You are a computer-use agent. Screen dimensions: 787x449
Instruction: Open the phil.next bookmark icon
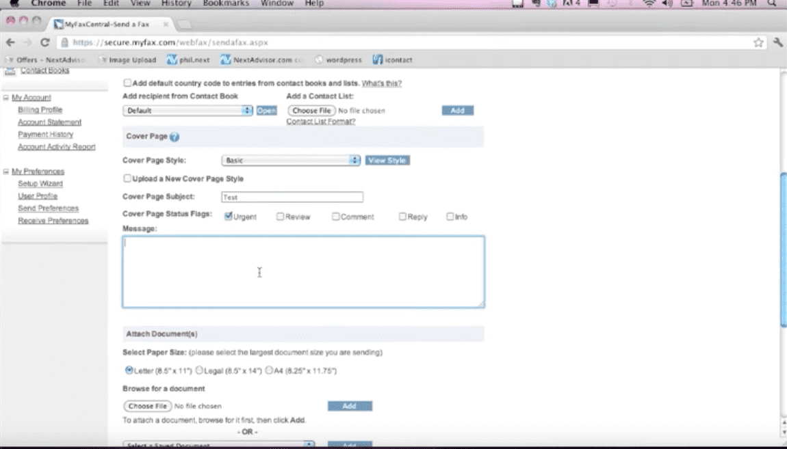(172, 60)
